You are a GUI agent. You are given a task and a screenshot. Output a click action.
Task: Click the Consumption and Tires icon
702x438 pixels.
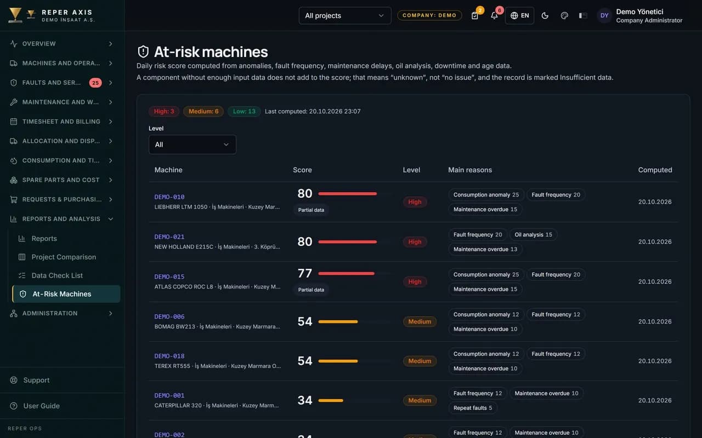point(14,160)
